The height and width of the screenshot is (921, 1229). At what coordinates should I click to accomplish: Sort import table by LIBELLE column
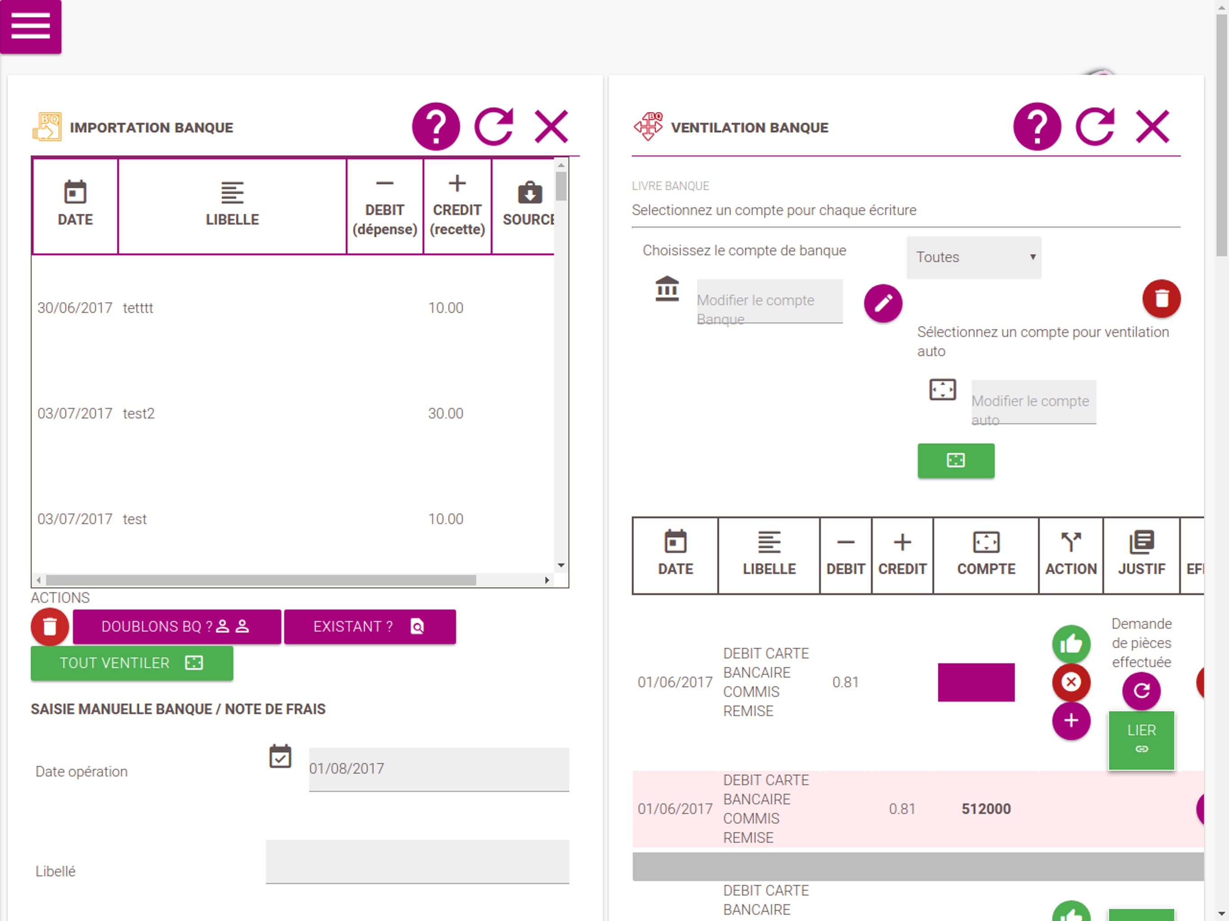pos(232,206)
